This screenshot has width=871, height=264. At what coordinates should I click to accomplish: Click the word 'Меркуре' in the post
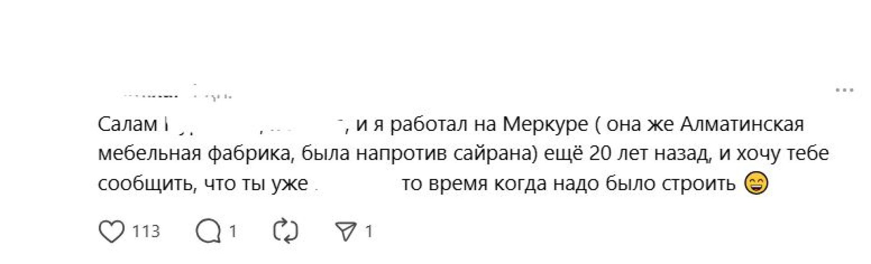coord(545,124)
